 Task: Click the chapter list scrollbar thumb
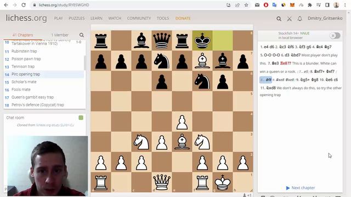(85, 63)
